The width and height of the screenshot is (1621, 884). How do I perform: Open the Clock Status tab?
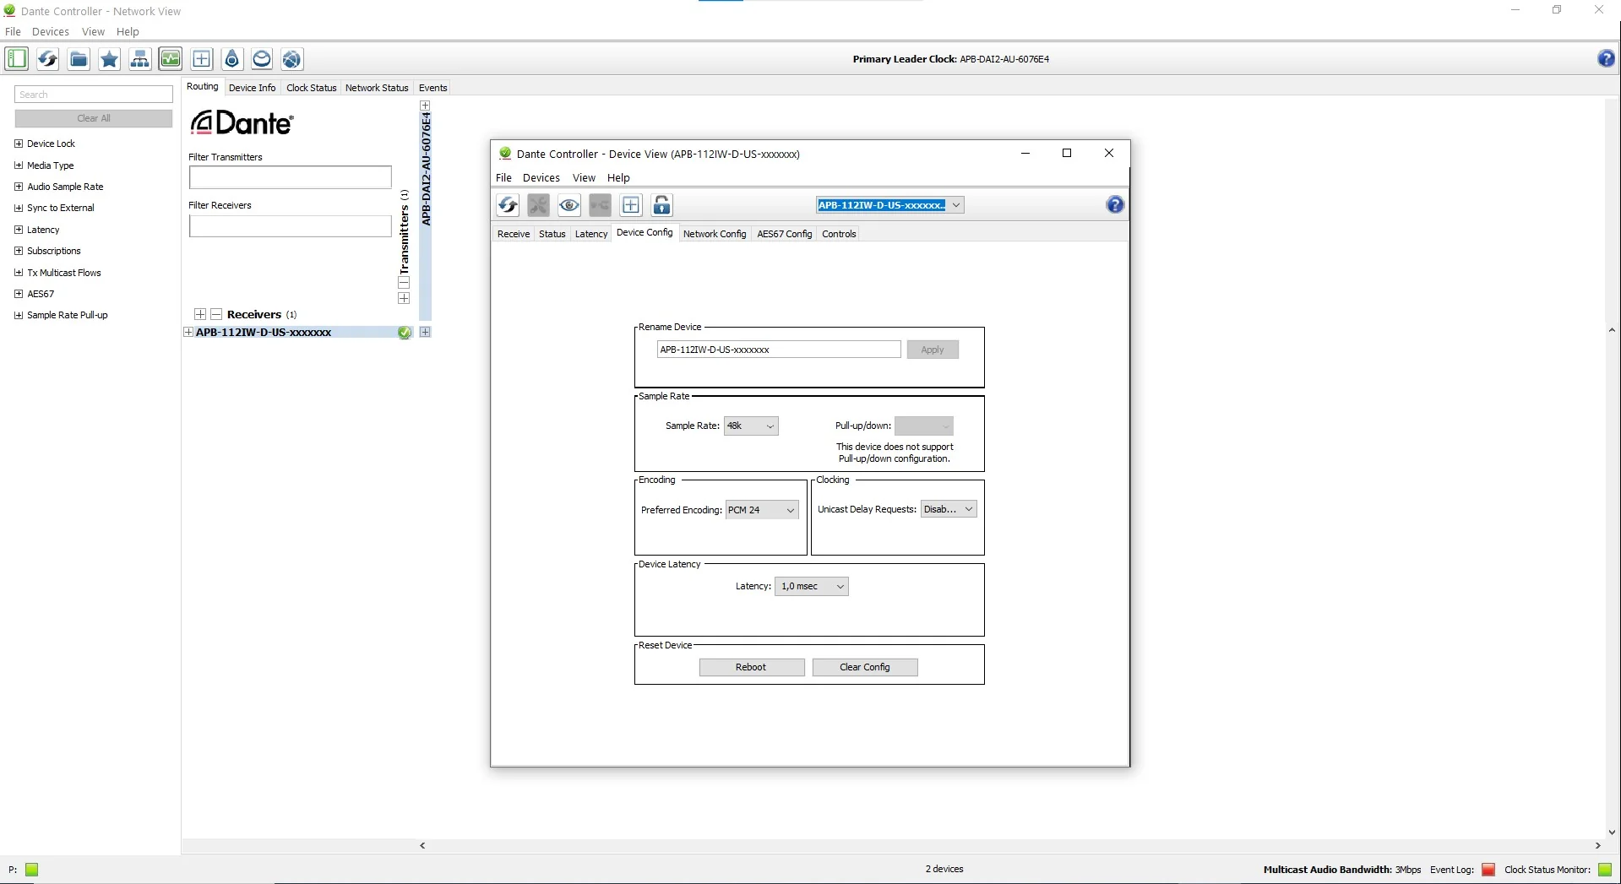tap(311, 88)
